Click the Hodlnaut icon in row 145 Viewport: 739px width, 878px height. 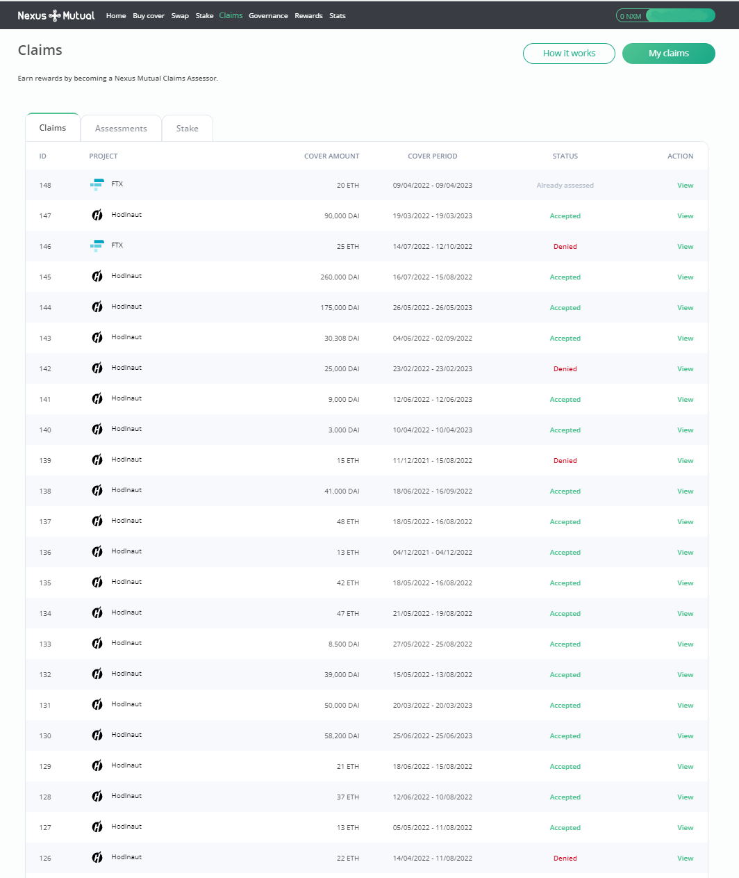[97, 277]
